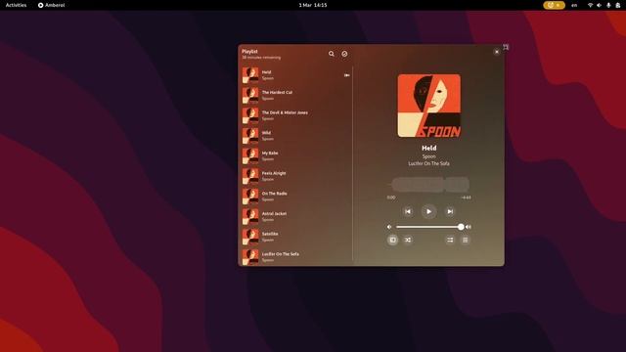The width and height of the screenshot is (626, 352).
Task: Close the Amberol window
Action: pos(497,52)
